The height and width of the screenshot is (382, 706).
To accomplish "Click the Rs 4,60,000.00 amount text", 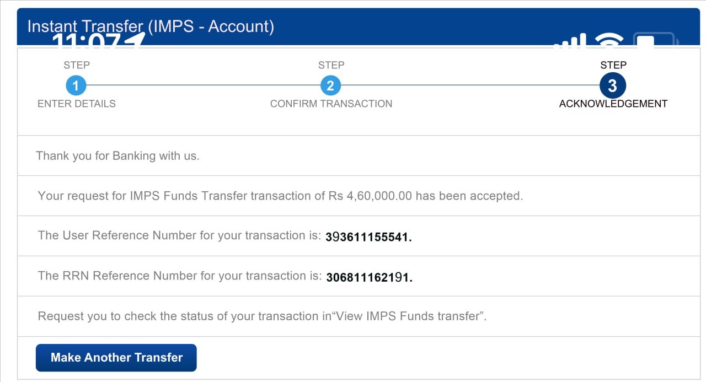I will tap(370, 196).
